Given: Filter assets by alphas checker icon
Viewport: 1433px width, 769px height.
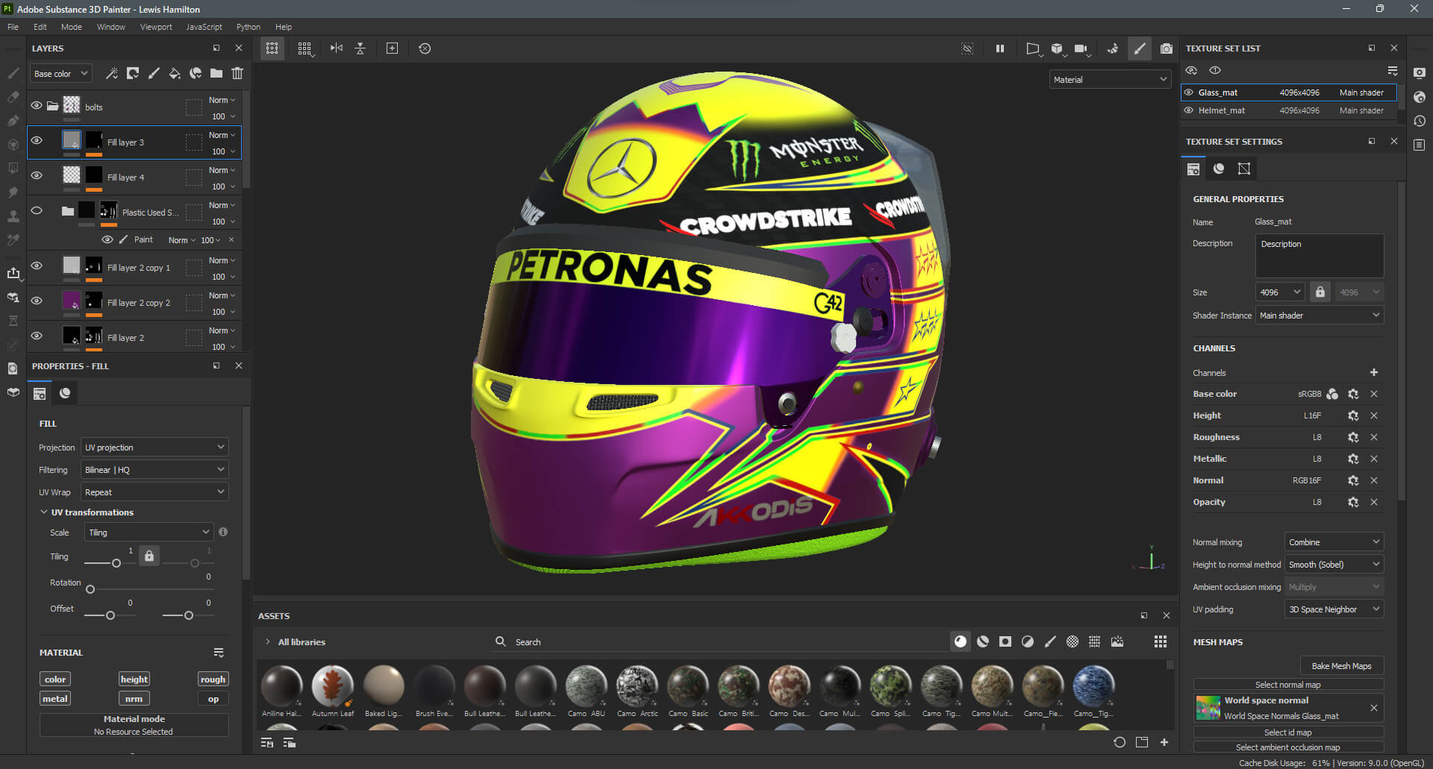Looking at the screenshot, I should click(x=1073, y=641).
